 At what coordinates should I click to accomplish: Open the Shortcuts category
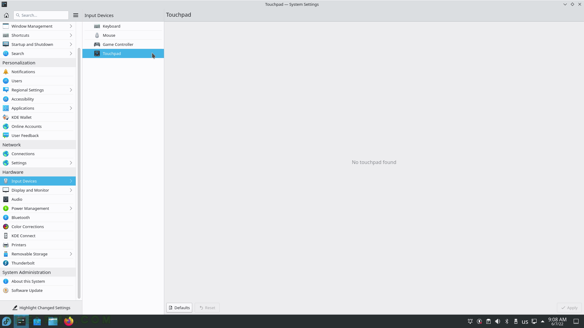point(38,35)
